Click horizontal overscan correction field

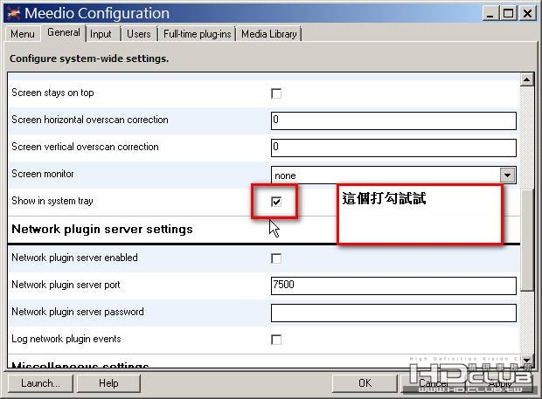[393, 120]
